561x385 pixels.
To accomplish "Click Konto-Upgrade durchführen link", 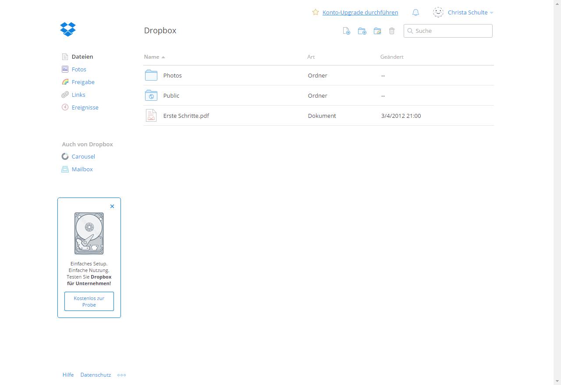I will [360, 12].
